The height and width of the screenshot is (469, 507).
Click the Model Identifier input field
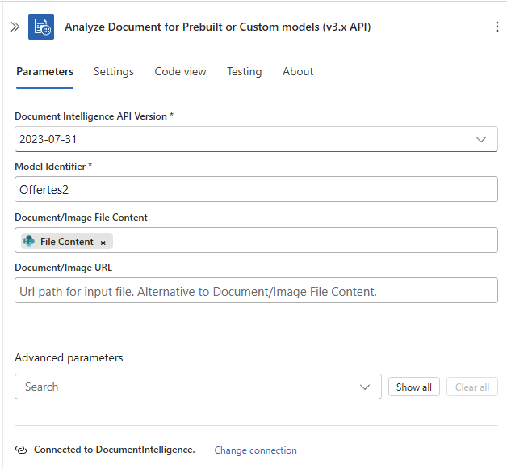256,190
